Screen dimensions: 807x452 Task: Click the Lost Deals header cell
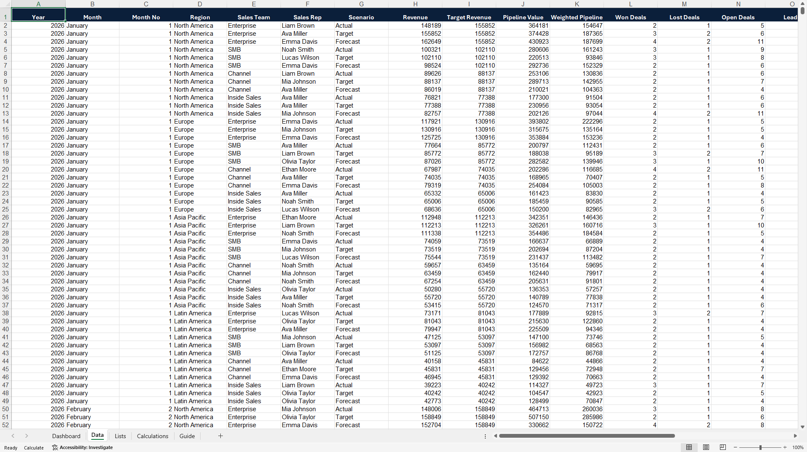pyautogui.click(x=684, y=15)
